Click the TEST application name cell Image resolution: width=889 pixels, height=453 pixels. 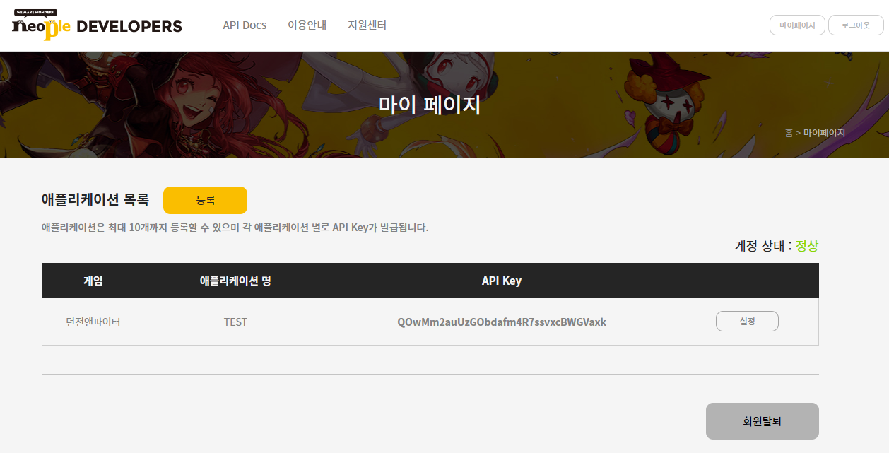click(235, 322)
